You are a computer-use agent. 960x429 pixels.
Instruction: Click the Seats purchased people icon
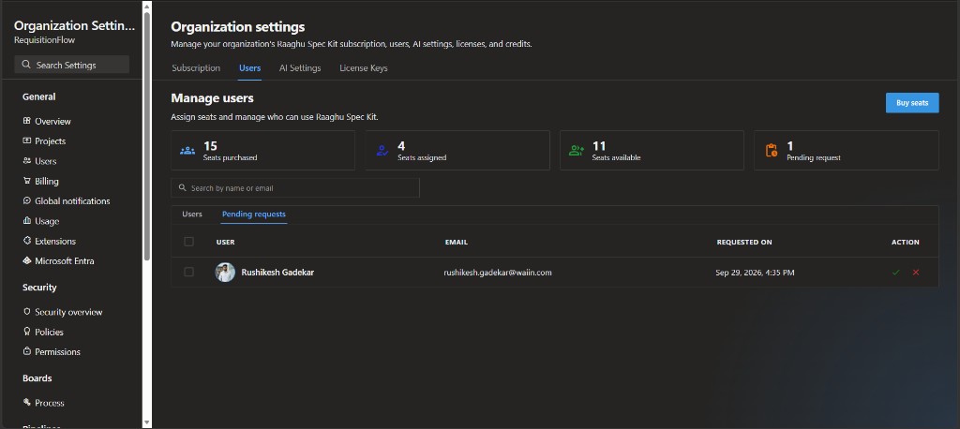tap(187, 151)
